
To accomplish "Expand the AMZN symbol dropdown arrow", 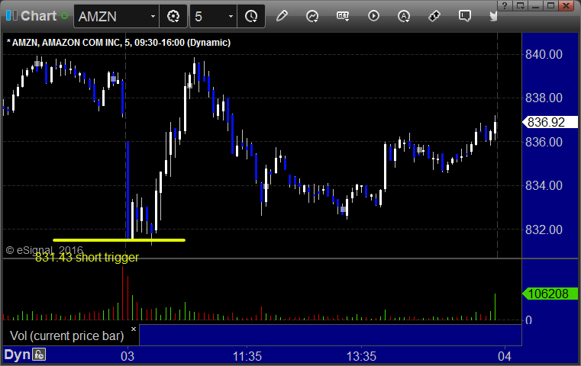I will click(x=153, y=17).
